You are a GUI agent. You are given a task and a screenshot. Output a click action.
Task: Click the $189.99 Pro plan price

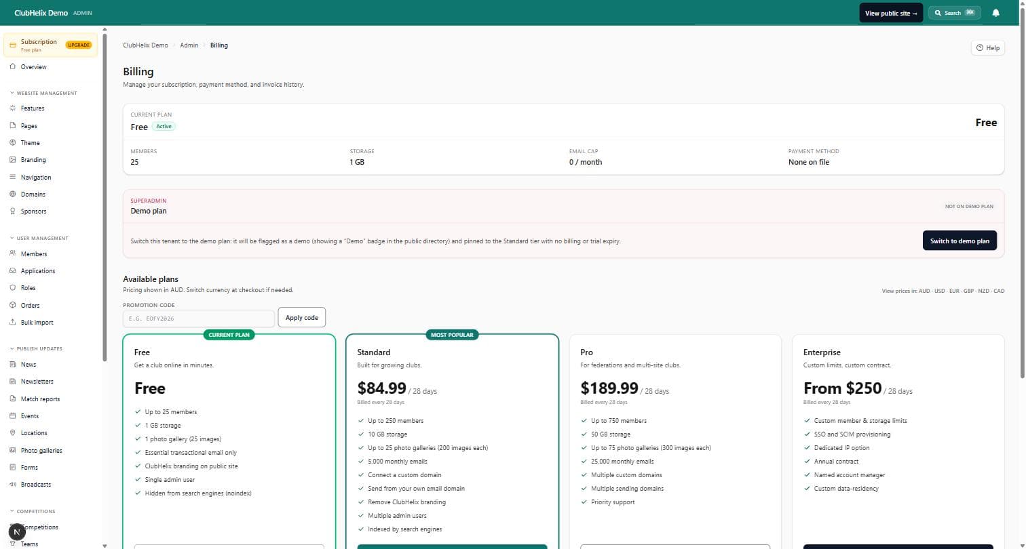(x=609, y=388)
